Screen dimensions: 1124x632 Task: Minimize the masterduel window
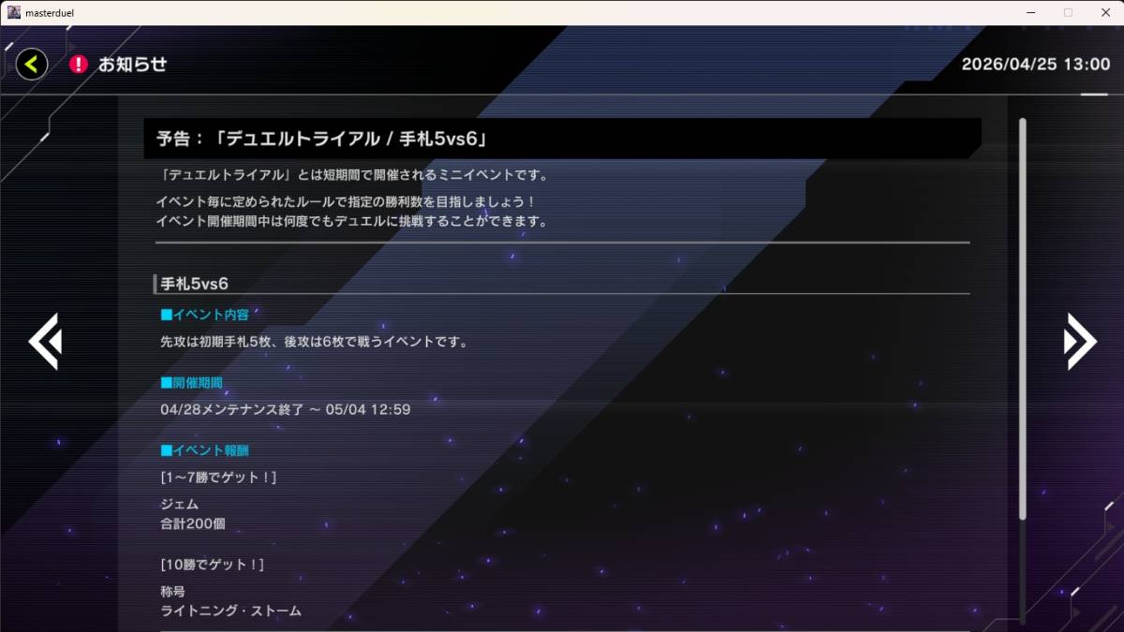1025,12
